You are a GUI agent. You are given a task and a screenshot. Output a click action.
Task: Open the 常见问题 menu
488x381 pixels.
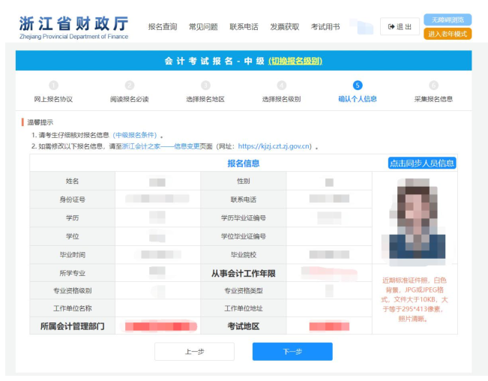pos(203,27)
